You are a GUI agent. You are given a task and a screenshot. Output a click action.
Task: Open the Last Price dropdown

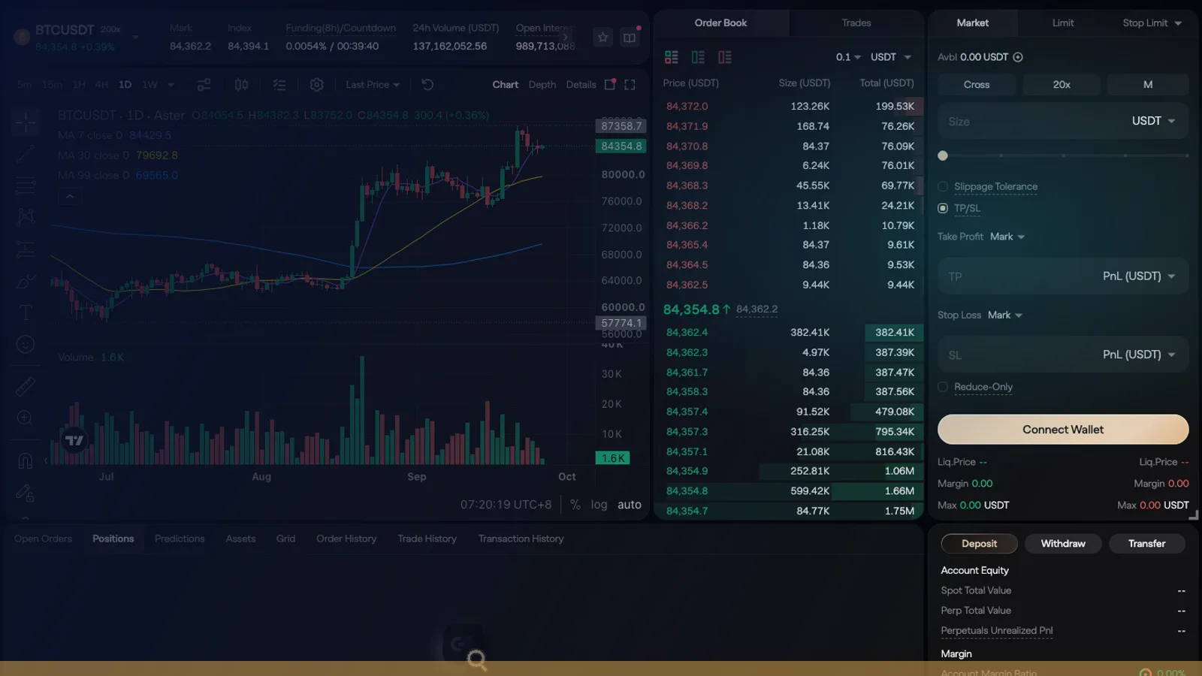(373, 85)
